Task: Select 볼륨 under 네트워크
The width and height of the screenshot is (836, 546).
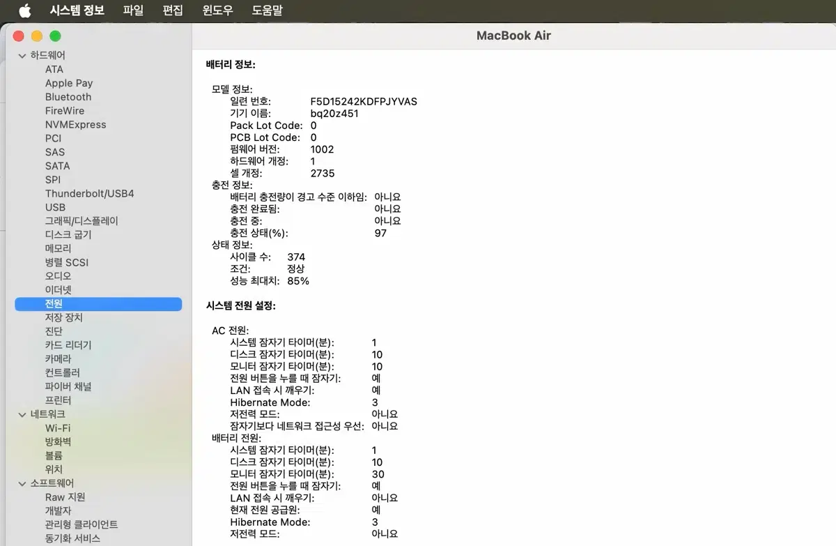Action: pos(54,455)
